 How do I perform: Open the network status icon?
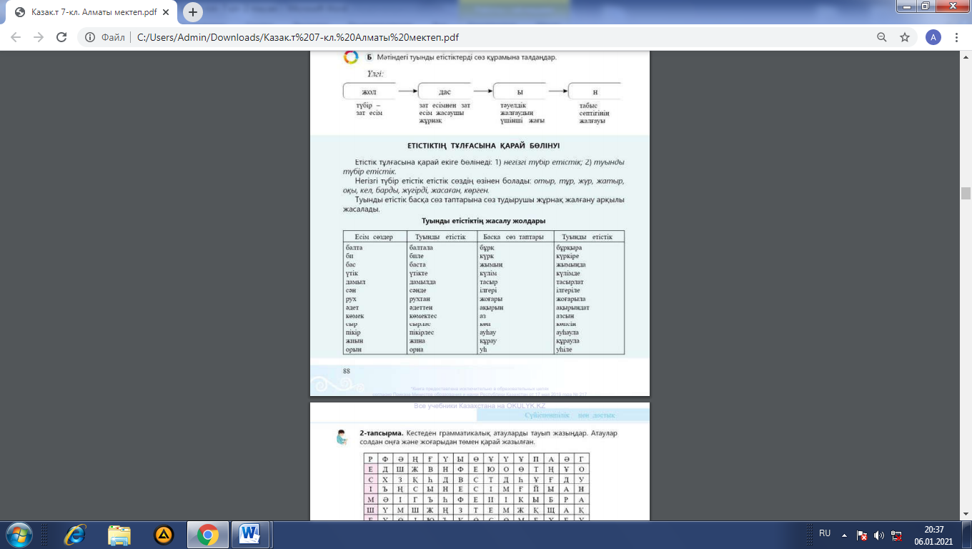click(896, 535)
